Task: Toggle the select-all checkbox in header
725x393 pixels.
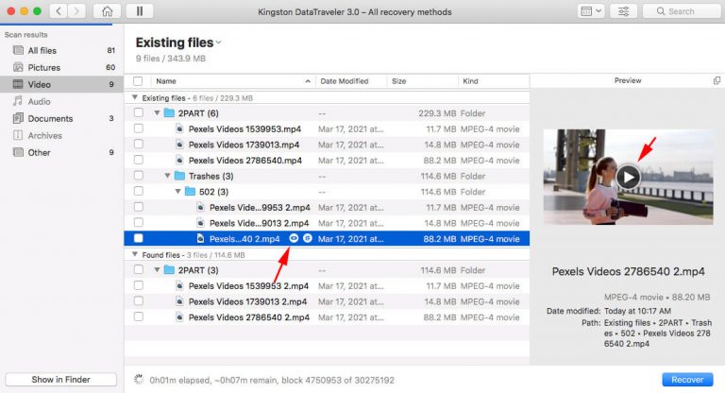Action: click(138, 81)
